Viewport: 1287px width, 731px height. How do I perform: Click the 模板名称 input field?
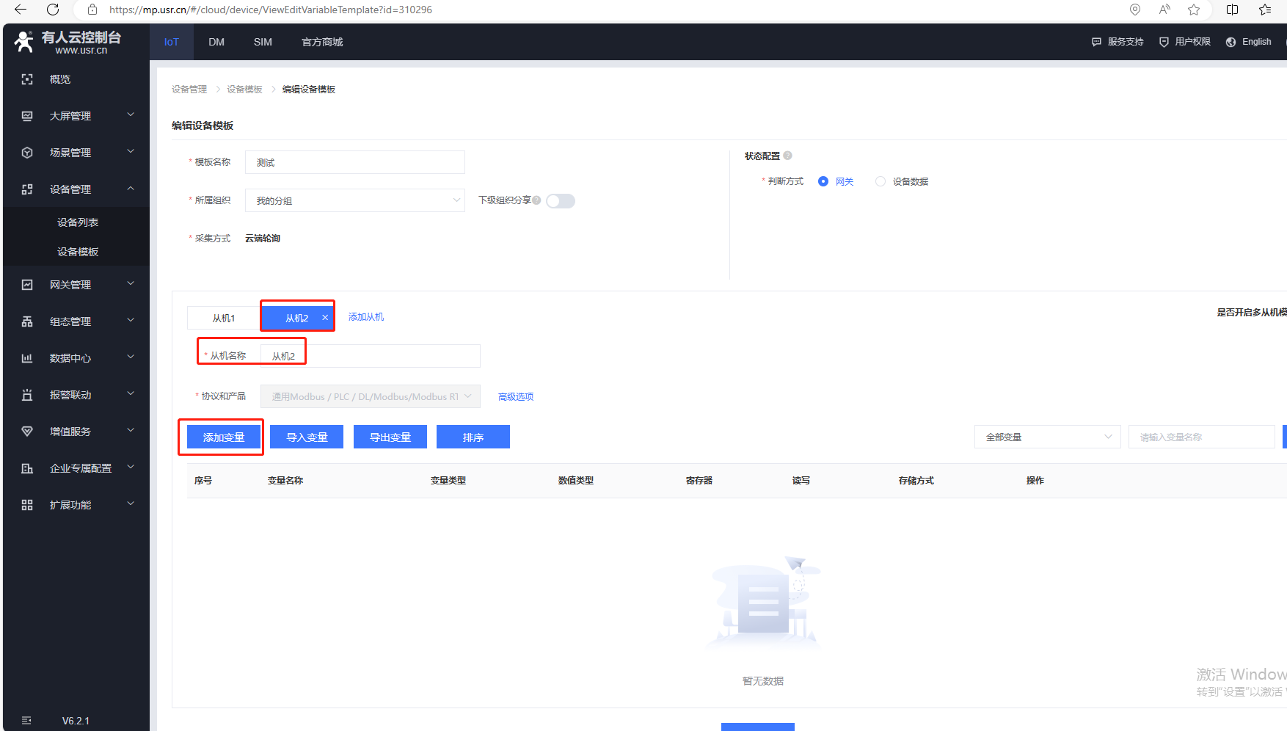[355, 162]
